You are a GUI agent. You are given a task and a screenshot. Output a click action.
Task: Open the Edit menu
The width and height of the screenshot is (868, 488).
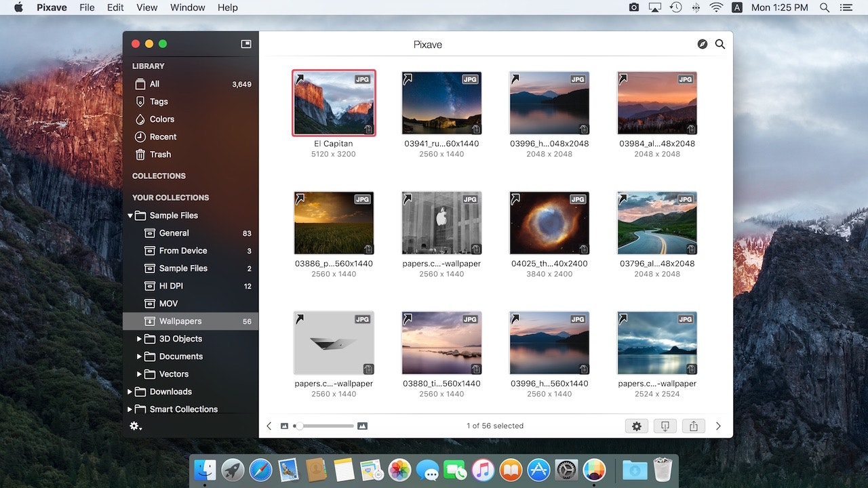pyautogui.click(x=115, y=7)
